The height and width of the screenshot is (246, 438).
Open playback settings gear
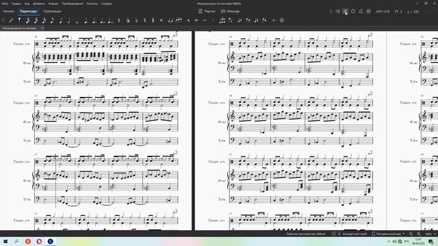point(368,11)
